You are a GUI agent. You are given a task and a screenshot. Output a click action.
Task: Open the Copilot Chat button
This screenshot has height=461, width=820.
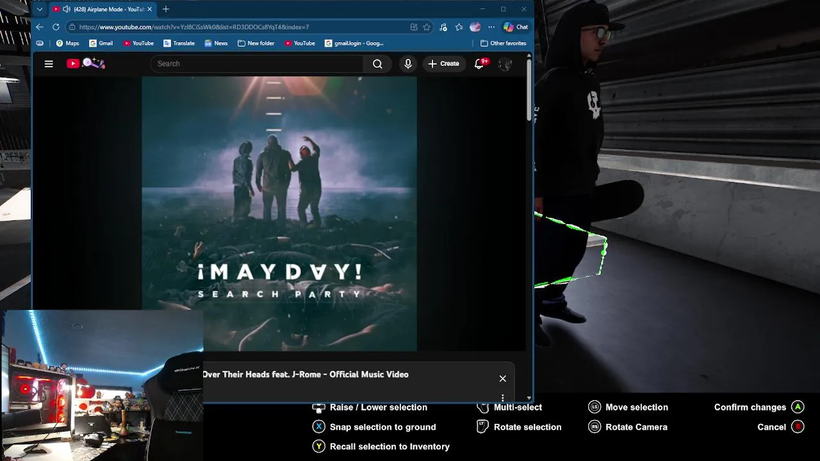[516, 27]
